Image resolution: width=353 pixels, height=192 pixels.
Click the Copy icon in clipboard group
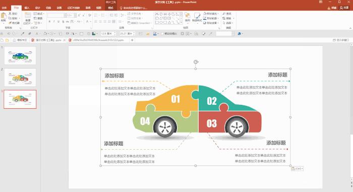point(10,18)
